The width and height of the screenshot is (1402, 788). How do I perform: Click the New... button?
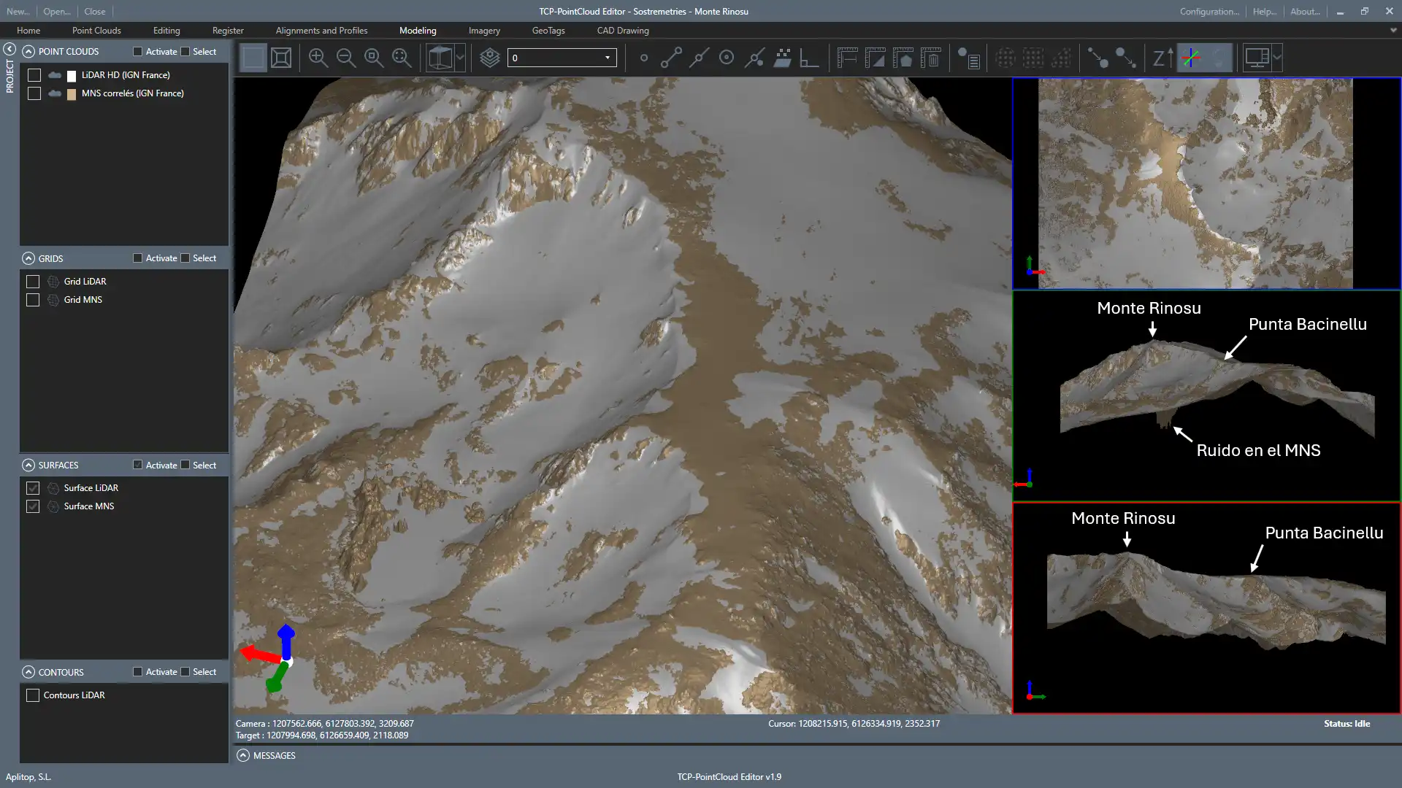coord(18,12)
